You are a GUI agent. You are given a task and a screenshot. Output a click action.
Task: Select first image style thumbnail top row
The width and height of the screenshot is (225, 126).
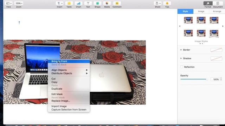[x=188, y=20]
